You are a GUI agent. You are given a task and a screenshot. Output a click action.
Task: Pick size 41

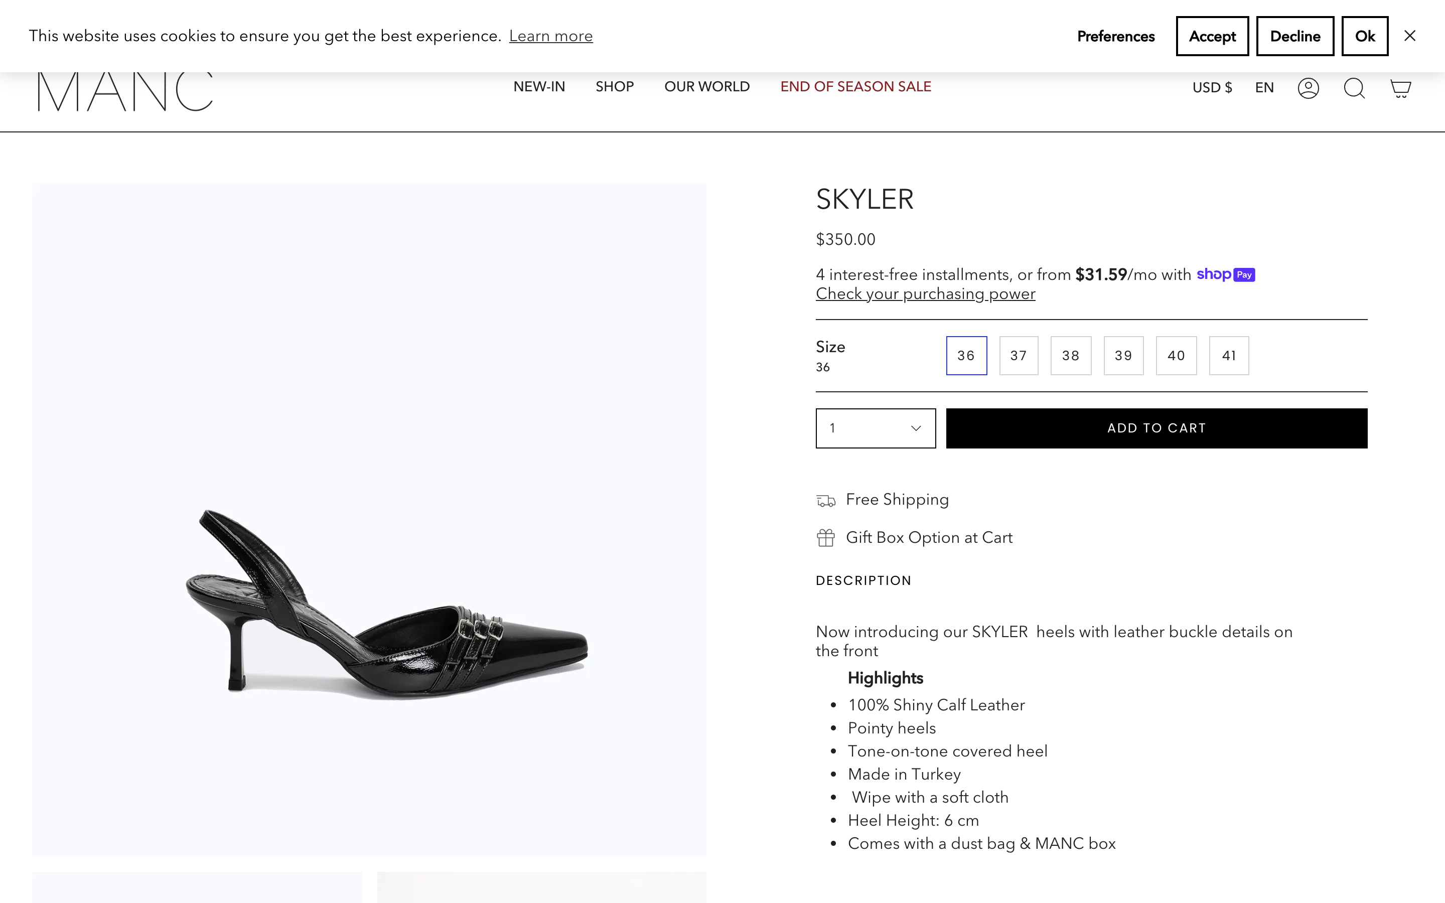[1229, 355]
